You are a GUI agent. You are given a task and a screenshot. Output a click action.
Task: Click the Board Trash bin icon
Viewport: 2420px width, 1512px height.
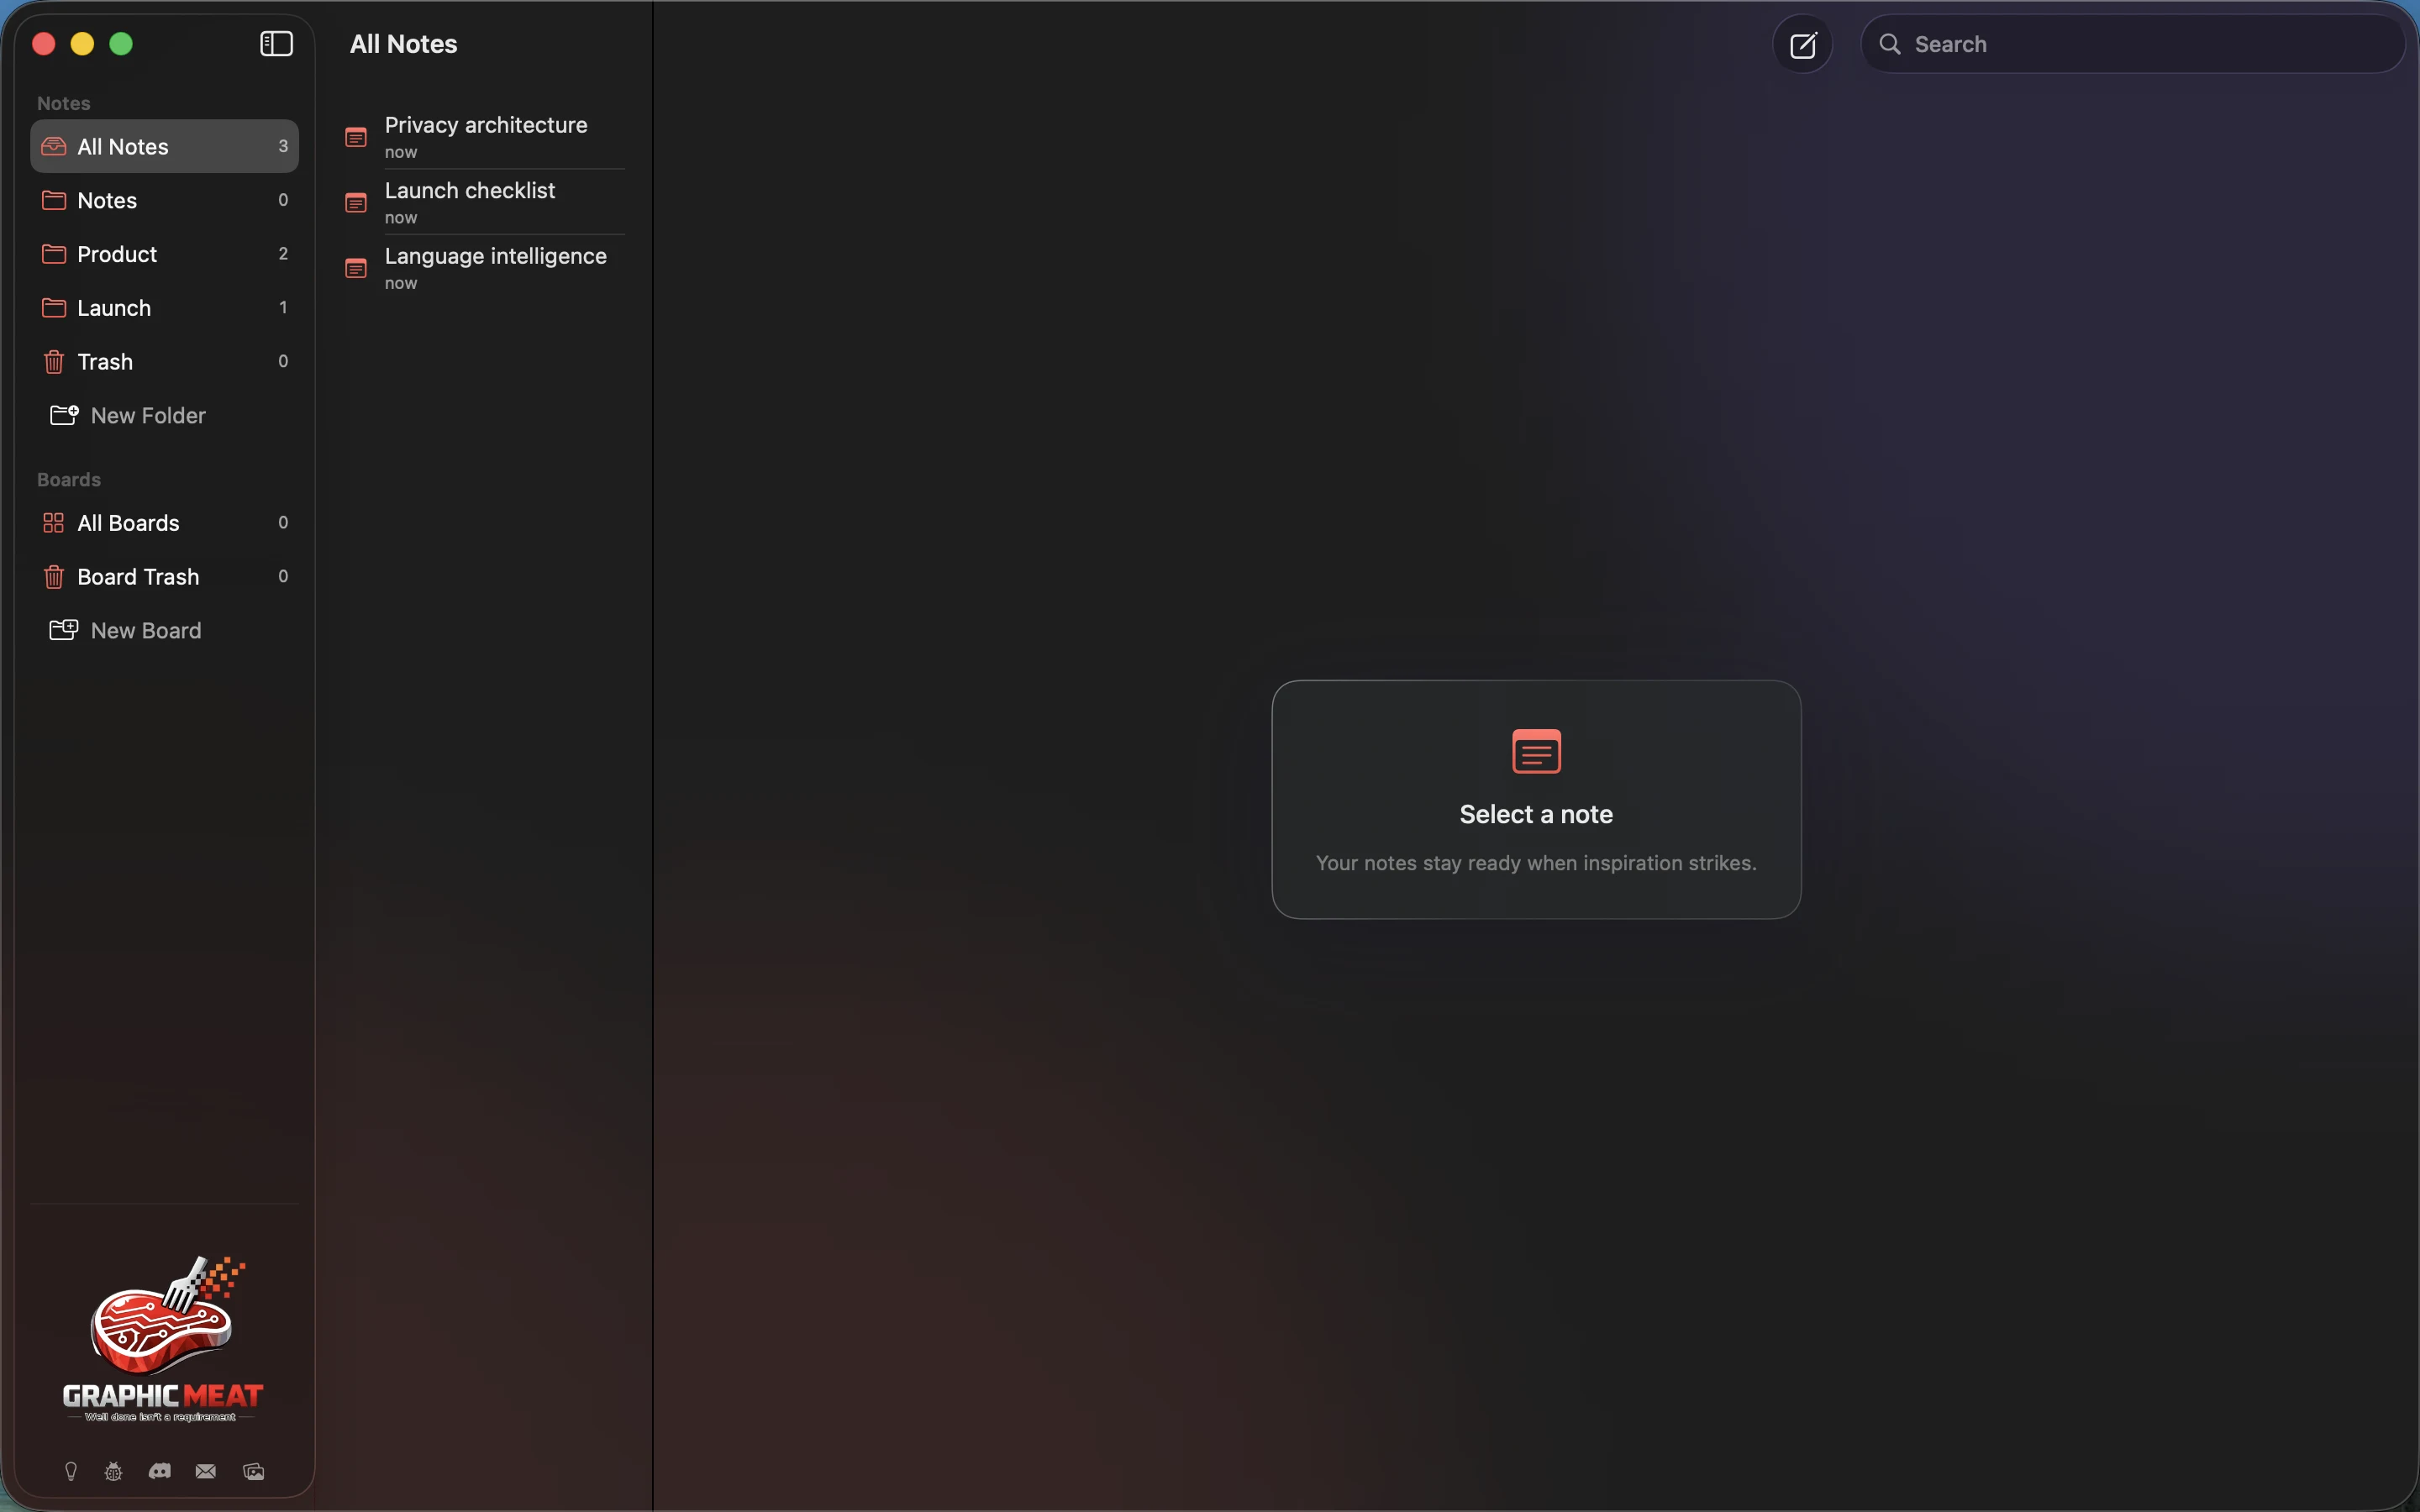(54, 577)
